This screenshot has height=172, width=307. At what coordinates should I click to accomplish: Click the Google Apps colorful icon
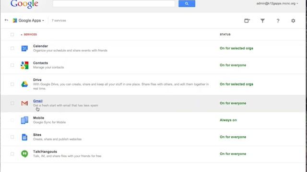pos(15,21)
